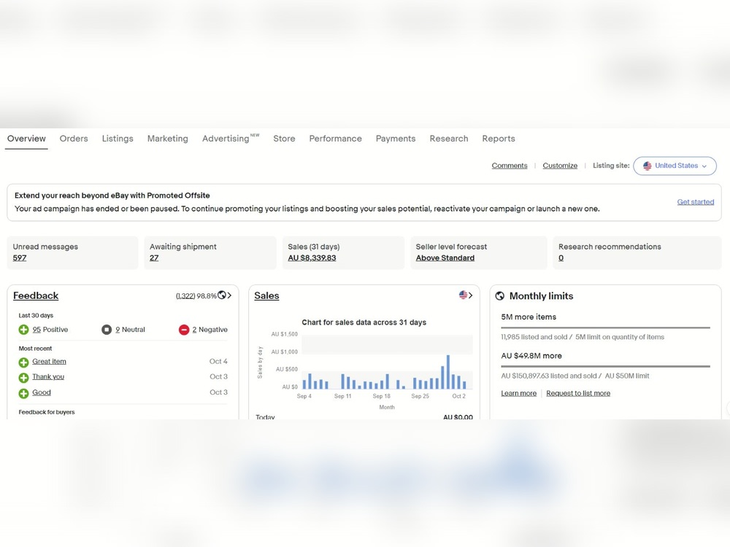Open the 'Good' feedback entry
The image size is (730, 547).
click(42, 392)
